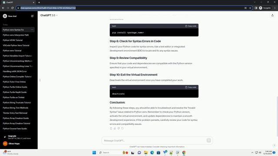Open Python Array Creation Guide chat
The width and height of the screenshot is (278, 156).
(x=18, y=118)
